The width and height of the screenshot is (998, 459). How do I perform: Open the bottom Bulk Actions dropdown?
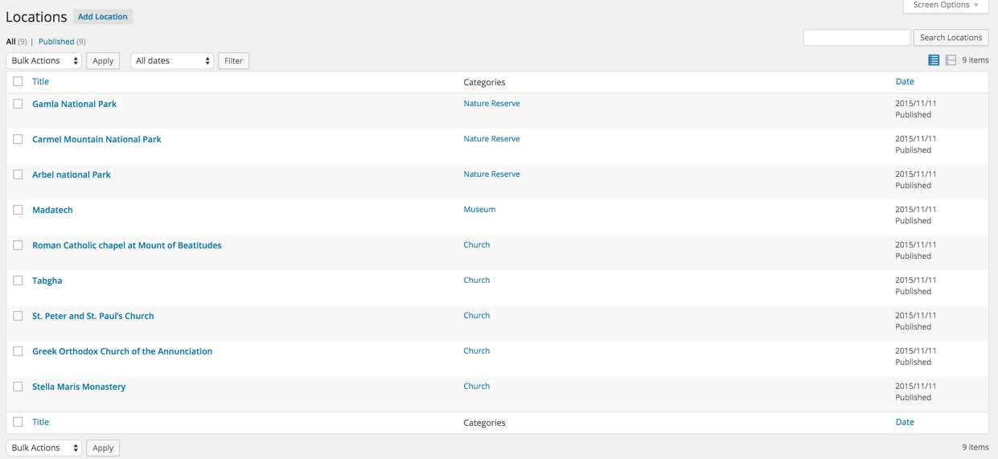point(44,448)
